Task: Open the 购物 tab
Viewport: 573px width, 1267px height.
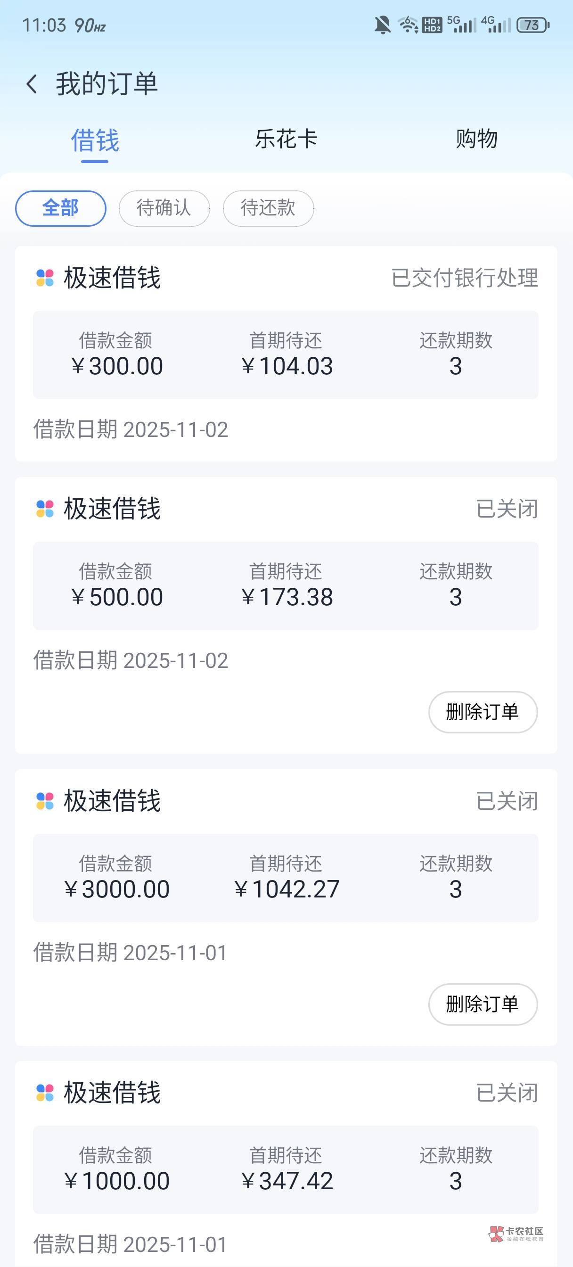Action: [x=476, y=139]
